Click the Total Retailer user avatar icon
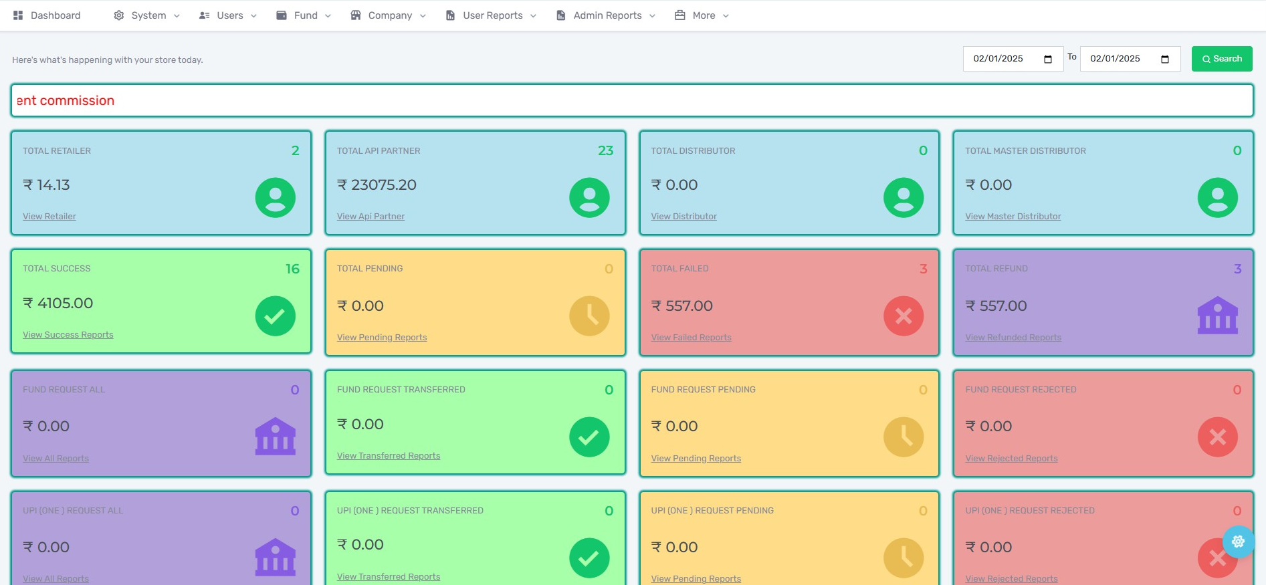The height and width of the screenshot is (585, 1266). click(x=276, y=197)
